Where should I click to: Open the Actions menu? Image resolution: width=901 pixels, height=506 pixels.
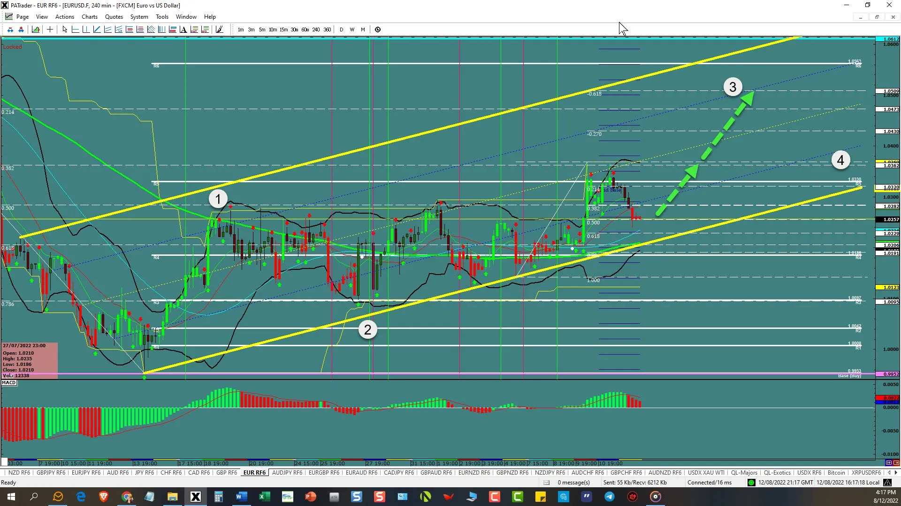click(65, 17)
